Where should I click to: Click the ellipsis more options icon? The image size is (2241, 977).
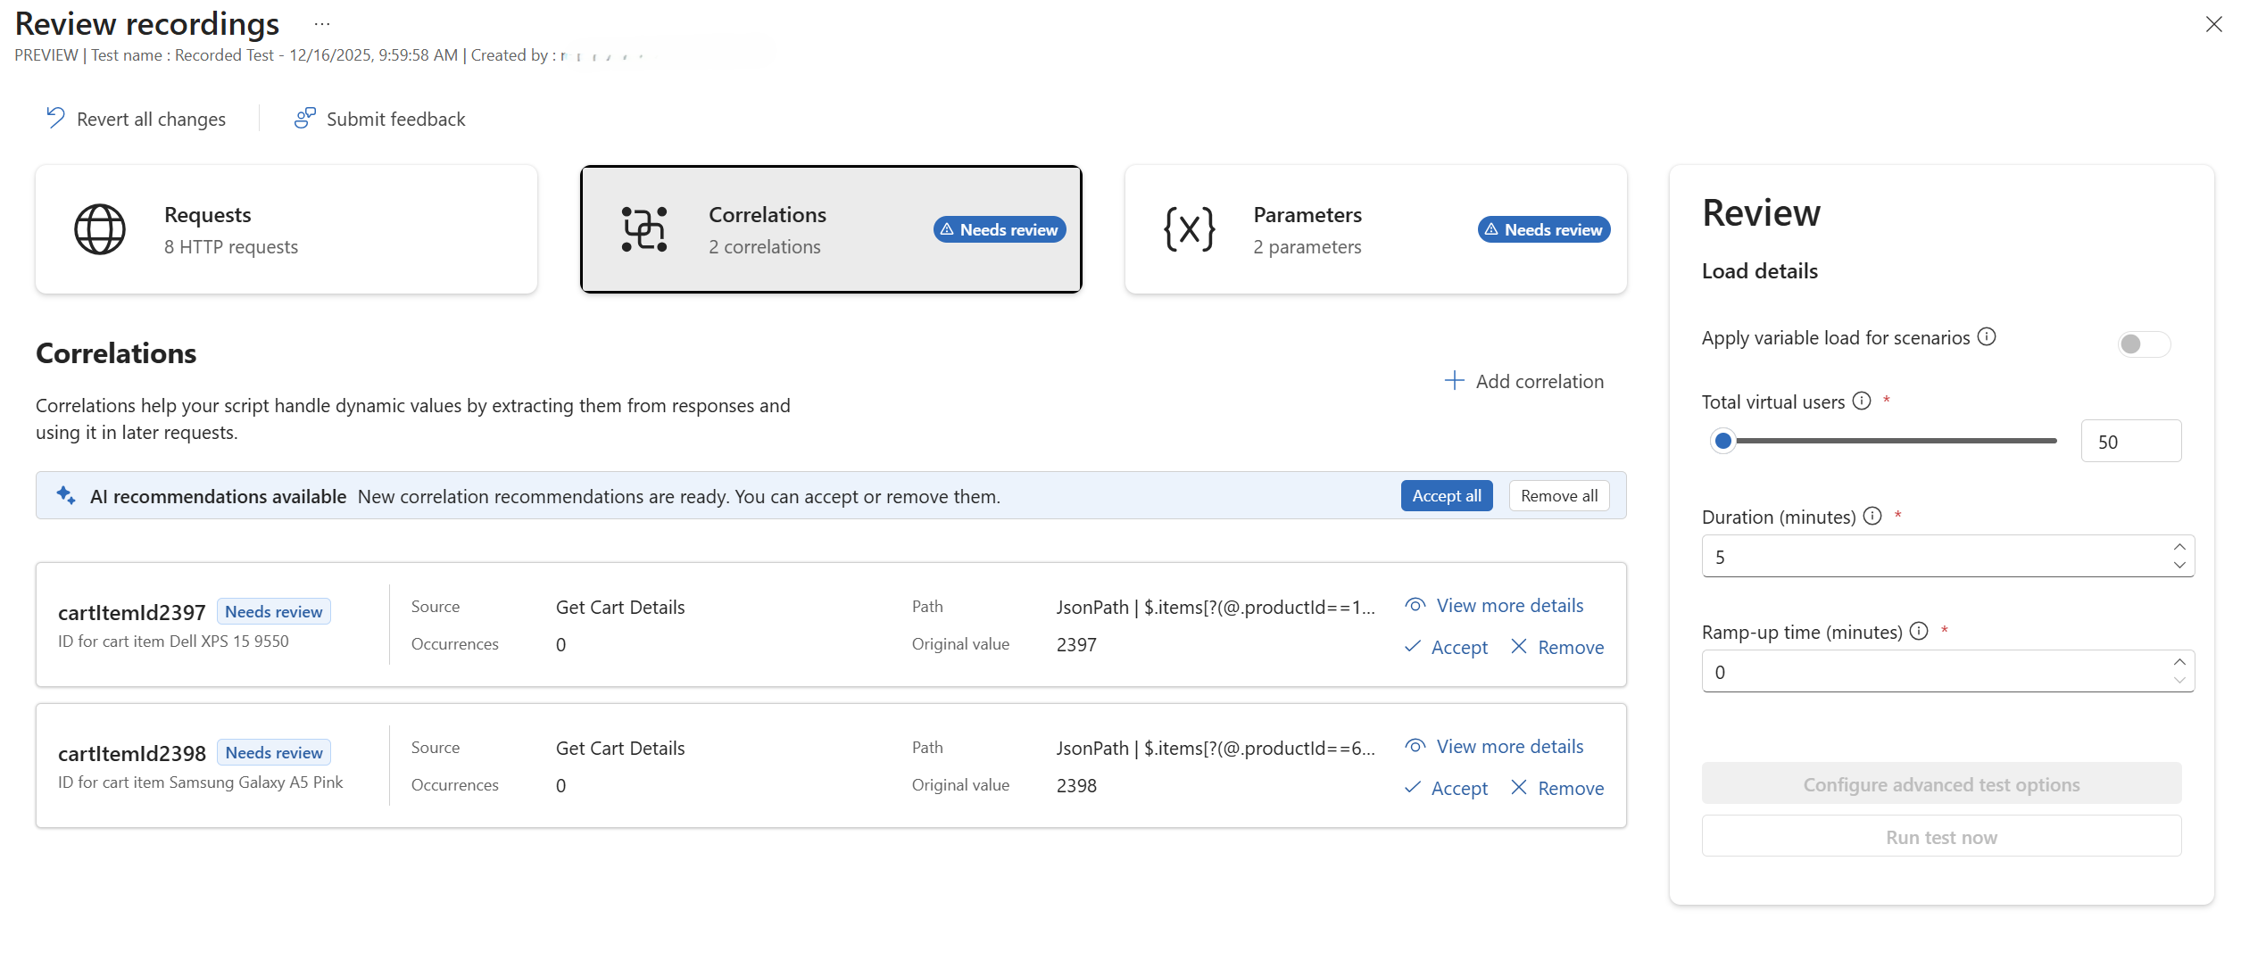click(322, 24)
